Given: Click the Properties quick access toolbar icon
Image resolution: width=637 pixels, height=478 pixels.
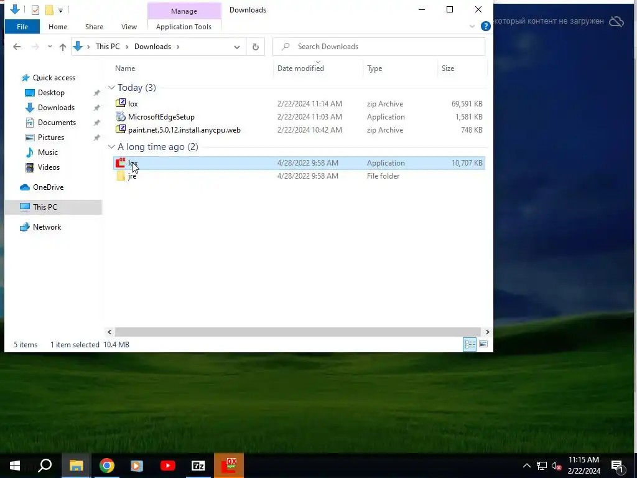Looking at the screenshot, I should (35, 10).
